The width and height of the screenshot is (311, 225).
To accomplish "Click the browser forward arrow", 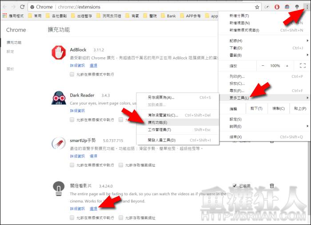I will [13, 7].
